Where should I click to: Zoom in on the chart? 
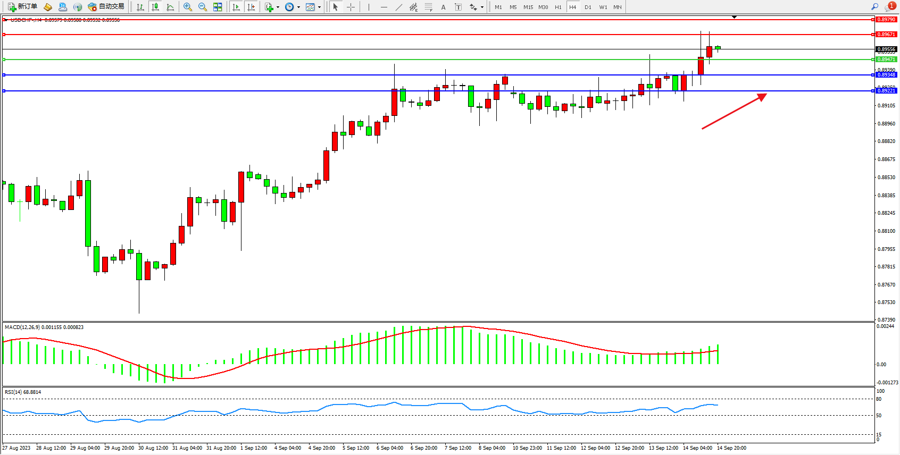(x=188, y=7)
